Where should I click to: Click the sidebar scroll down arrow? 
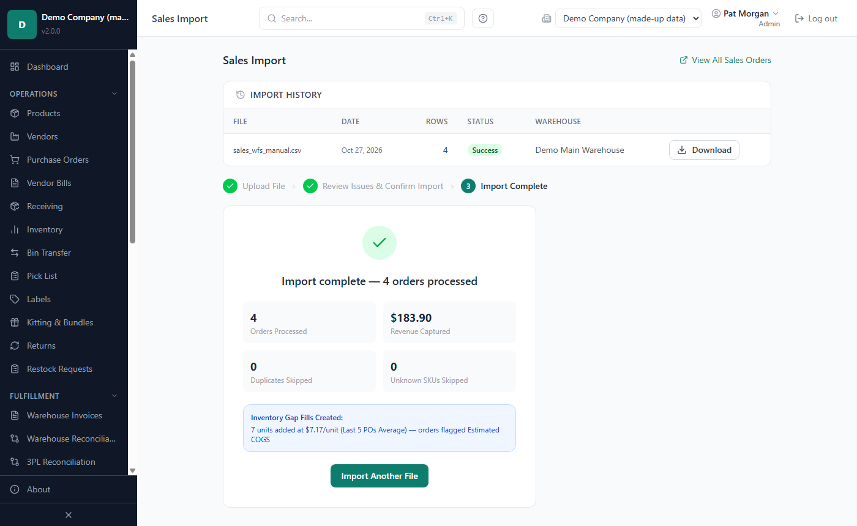pyautogui.click(x=132, y=470)
